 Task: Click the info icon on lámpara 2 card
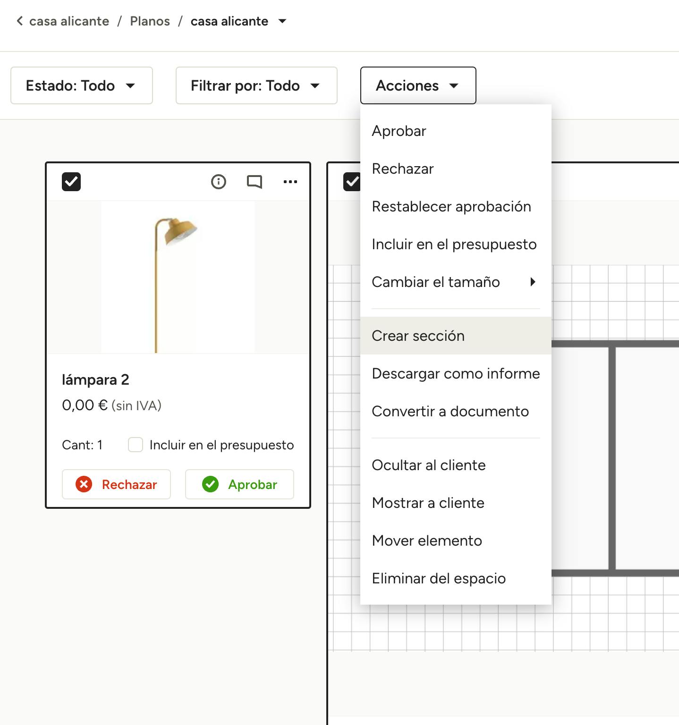pyautogui.click(x=218, y=182)
